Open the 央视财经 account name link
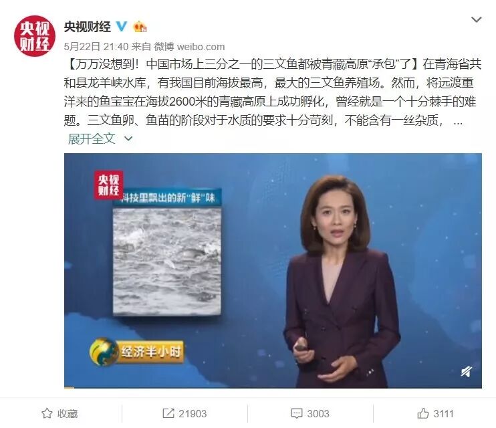The image size is (496, 428). click(x=88, y=27)
